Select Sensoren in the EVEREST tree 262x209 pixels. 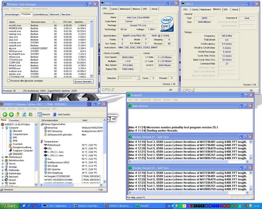tap(17, 154)
